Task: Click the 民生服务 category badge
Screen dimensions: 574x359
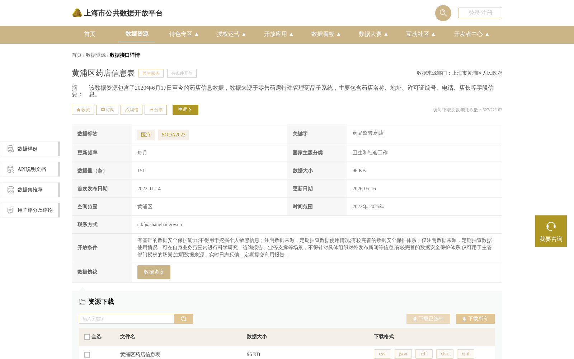Action: (151, 73)
